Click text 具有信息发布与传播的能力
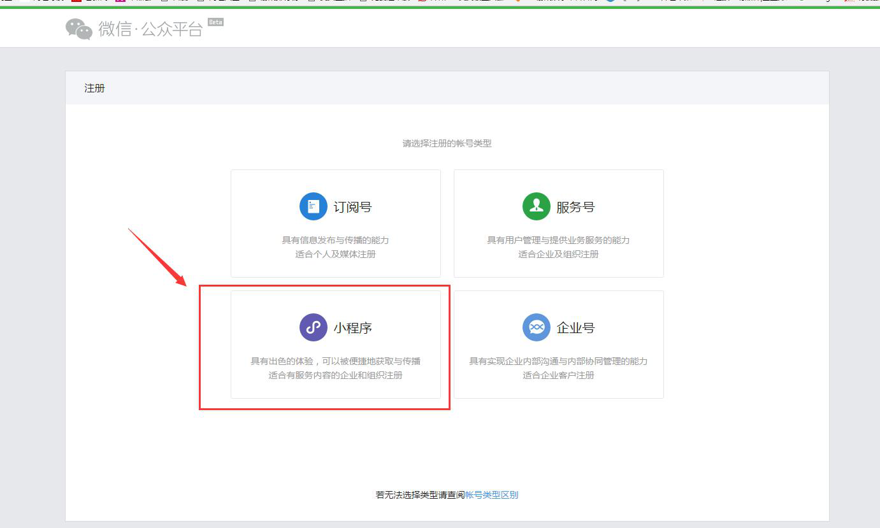Screen dimensions: 880x528 [335, 240]
